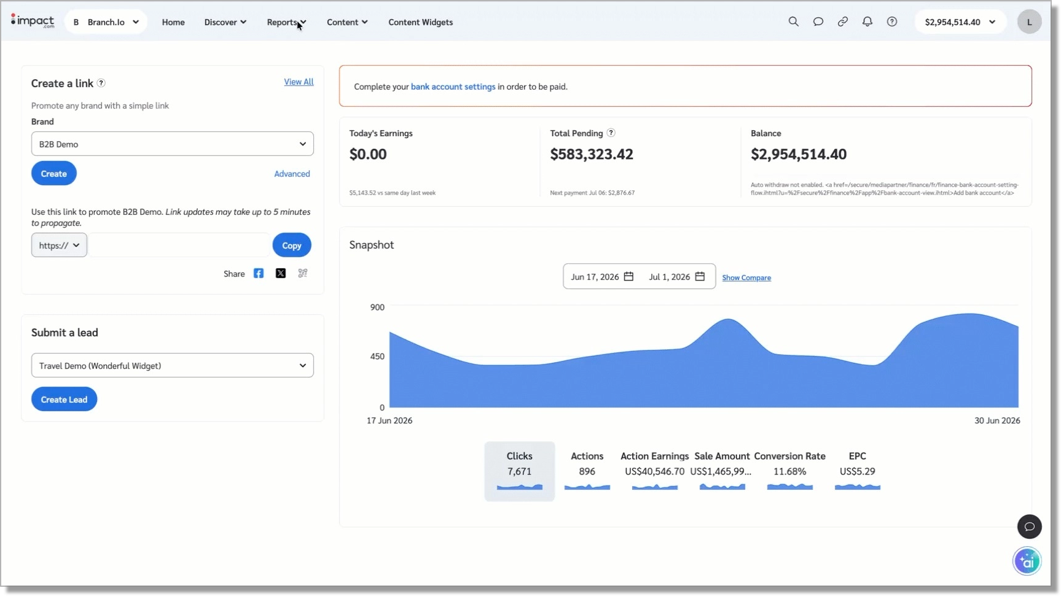Open the Discover menu
The image size is (1061, 596).
(225, 22)
